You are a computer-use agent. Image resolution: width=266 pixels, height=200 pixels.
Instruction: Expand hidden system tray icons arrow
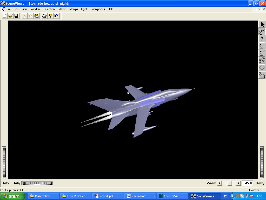pyautogui.click(x=232, y=196)
